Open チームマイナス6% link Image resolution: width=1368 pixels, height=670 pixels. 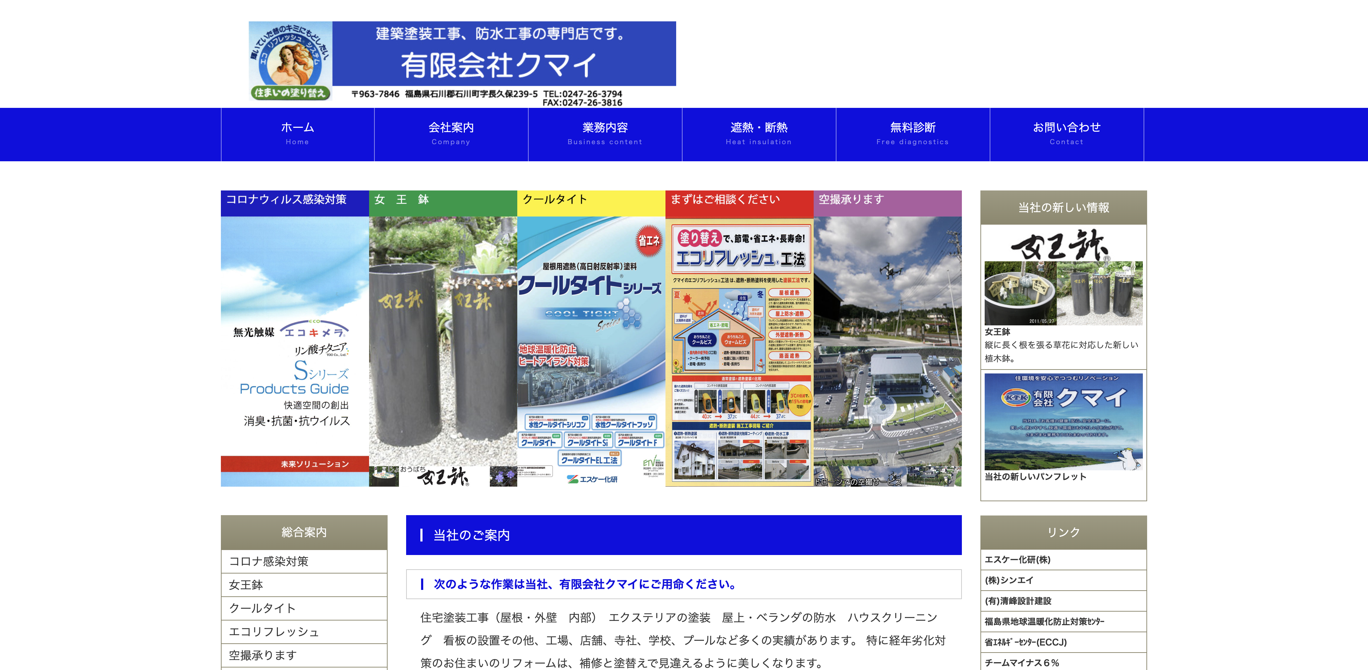(x=1063, y=662)
